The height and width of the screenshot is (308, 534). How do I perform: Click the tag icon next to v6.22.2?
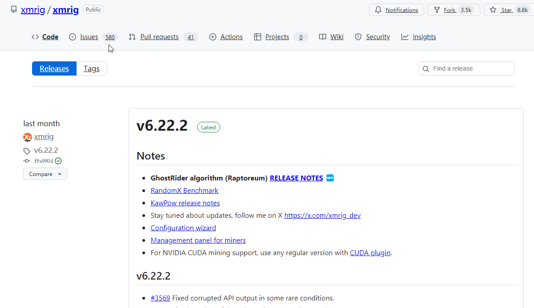tap(27, 151)
